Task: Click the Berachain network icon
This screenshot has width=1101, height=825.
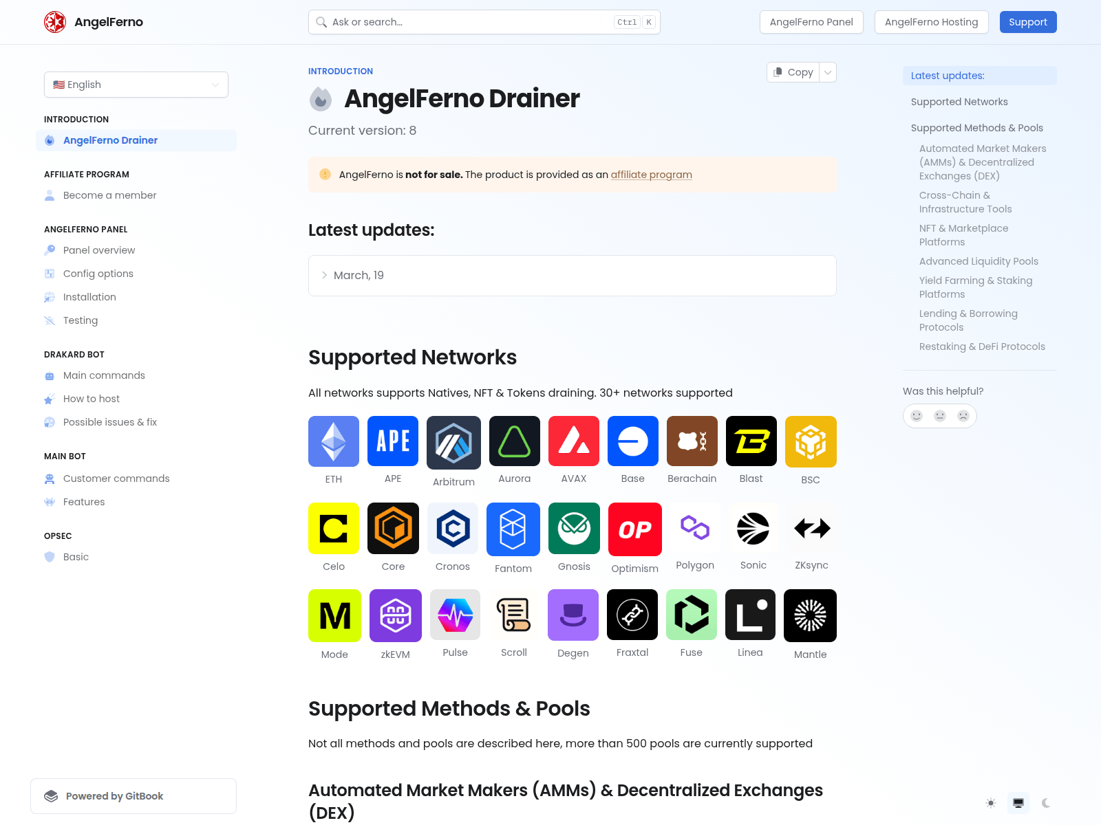Action: pos(692,441)
